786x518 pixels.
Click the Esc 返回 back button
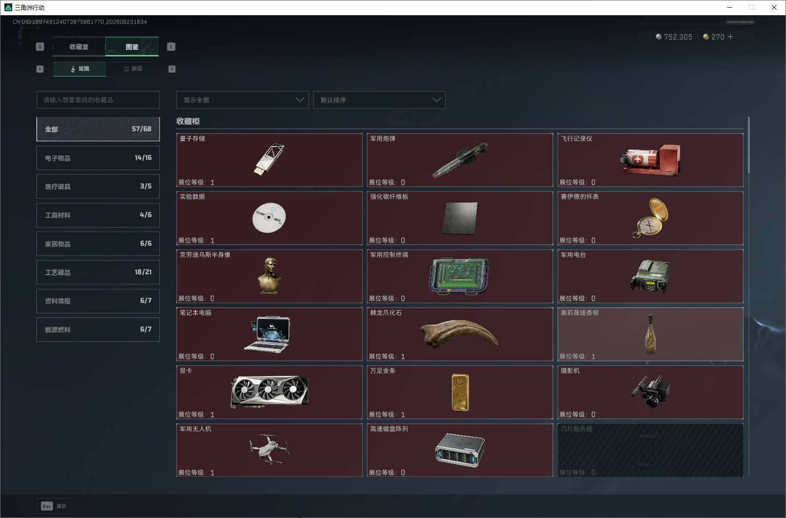[53, 506]
